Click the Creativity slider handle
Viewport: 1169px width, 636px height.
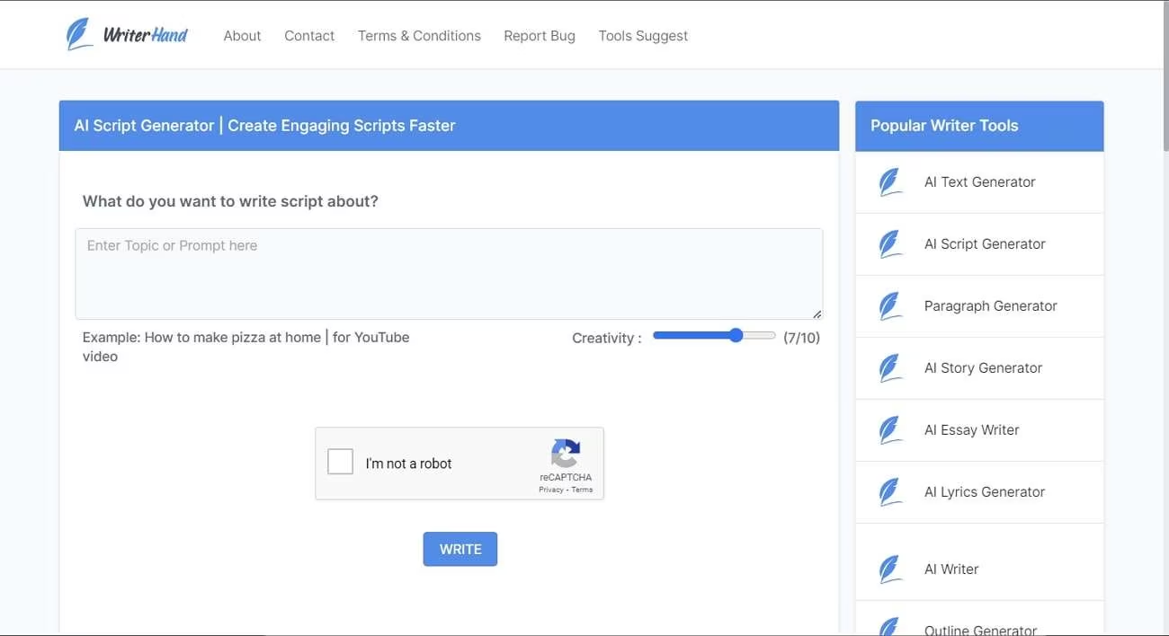point(736,336)
